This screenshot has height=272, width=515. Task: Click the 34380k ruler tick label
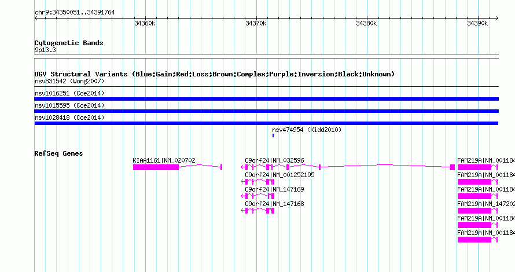(366, 24)
